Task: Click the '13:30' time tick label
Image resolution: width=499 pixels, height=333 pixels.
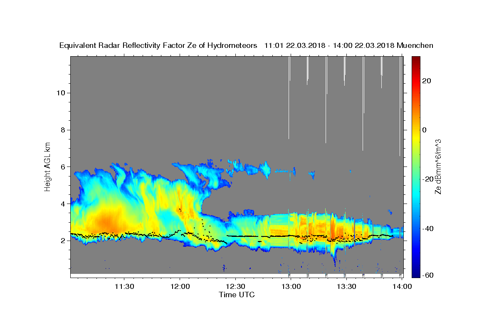Action: 346,286
